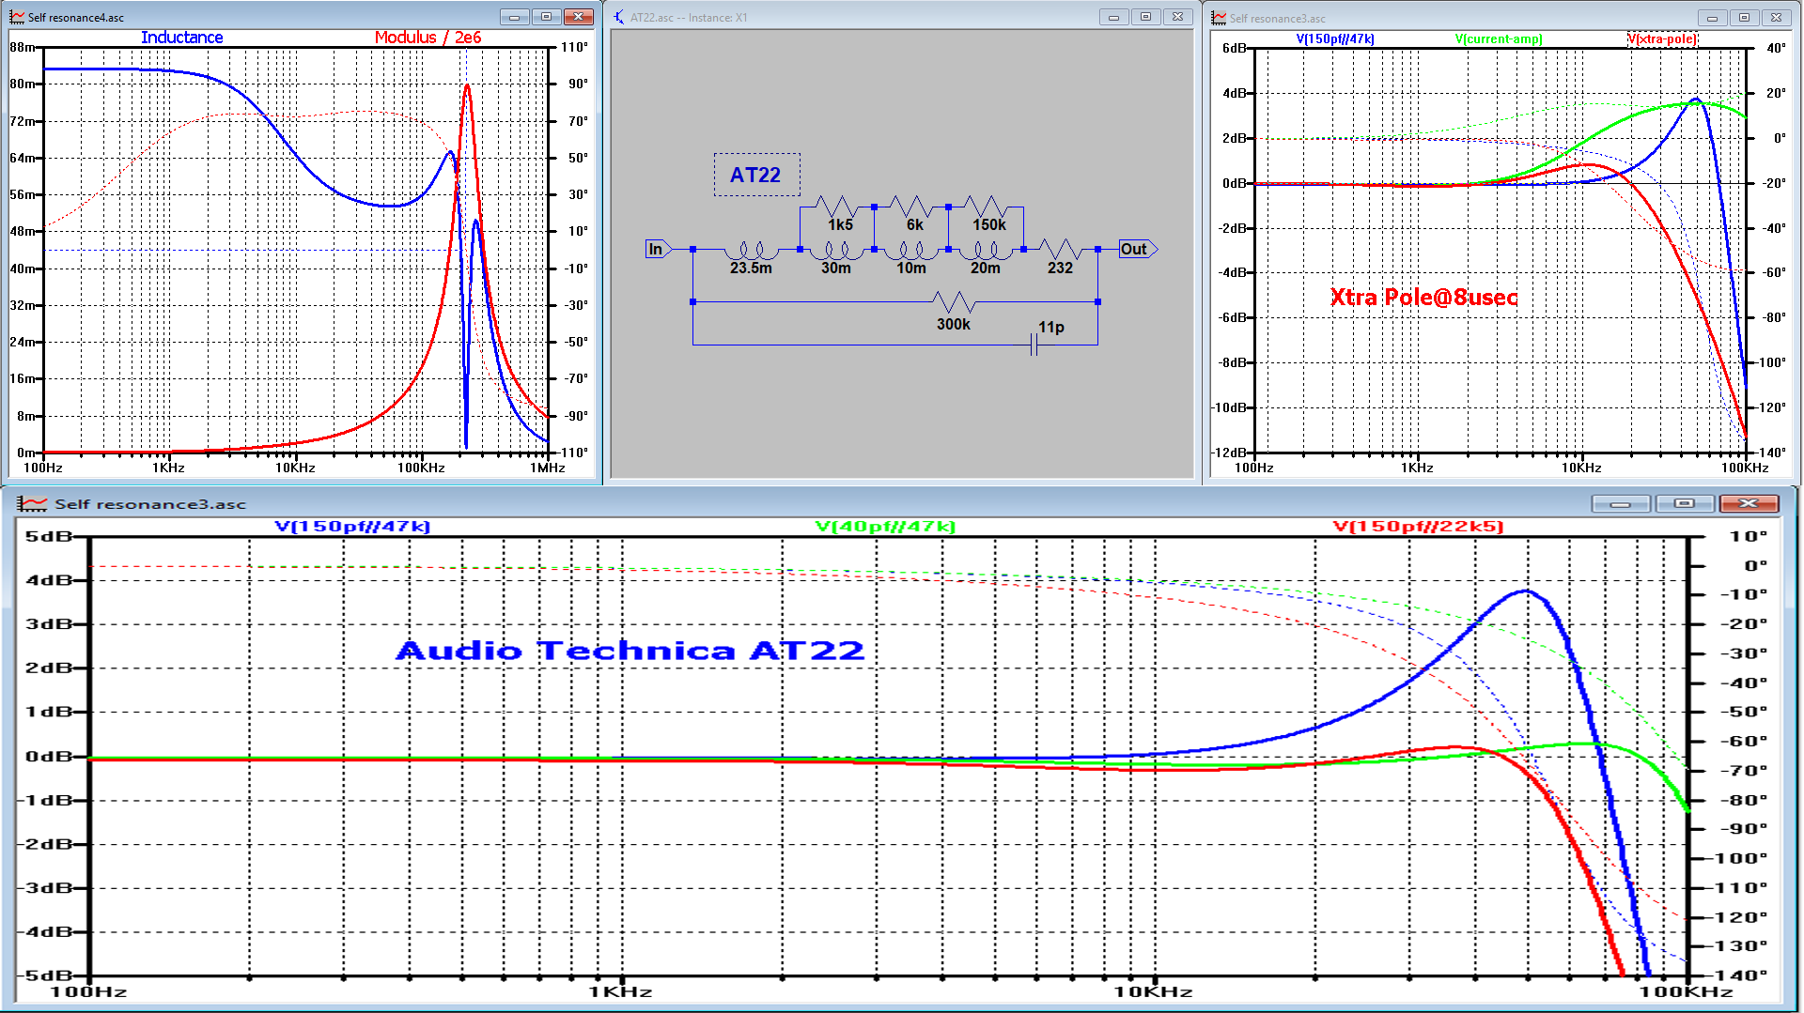This screenshot has height=1013, width=1804.
Task: Close the AT22.asc schematic window
Action: [x=1177, y=17]
